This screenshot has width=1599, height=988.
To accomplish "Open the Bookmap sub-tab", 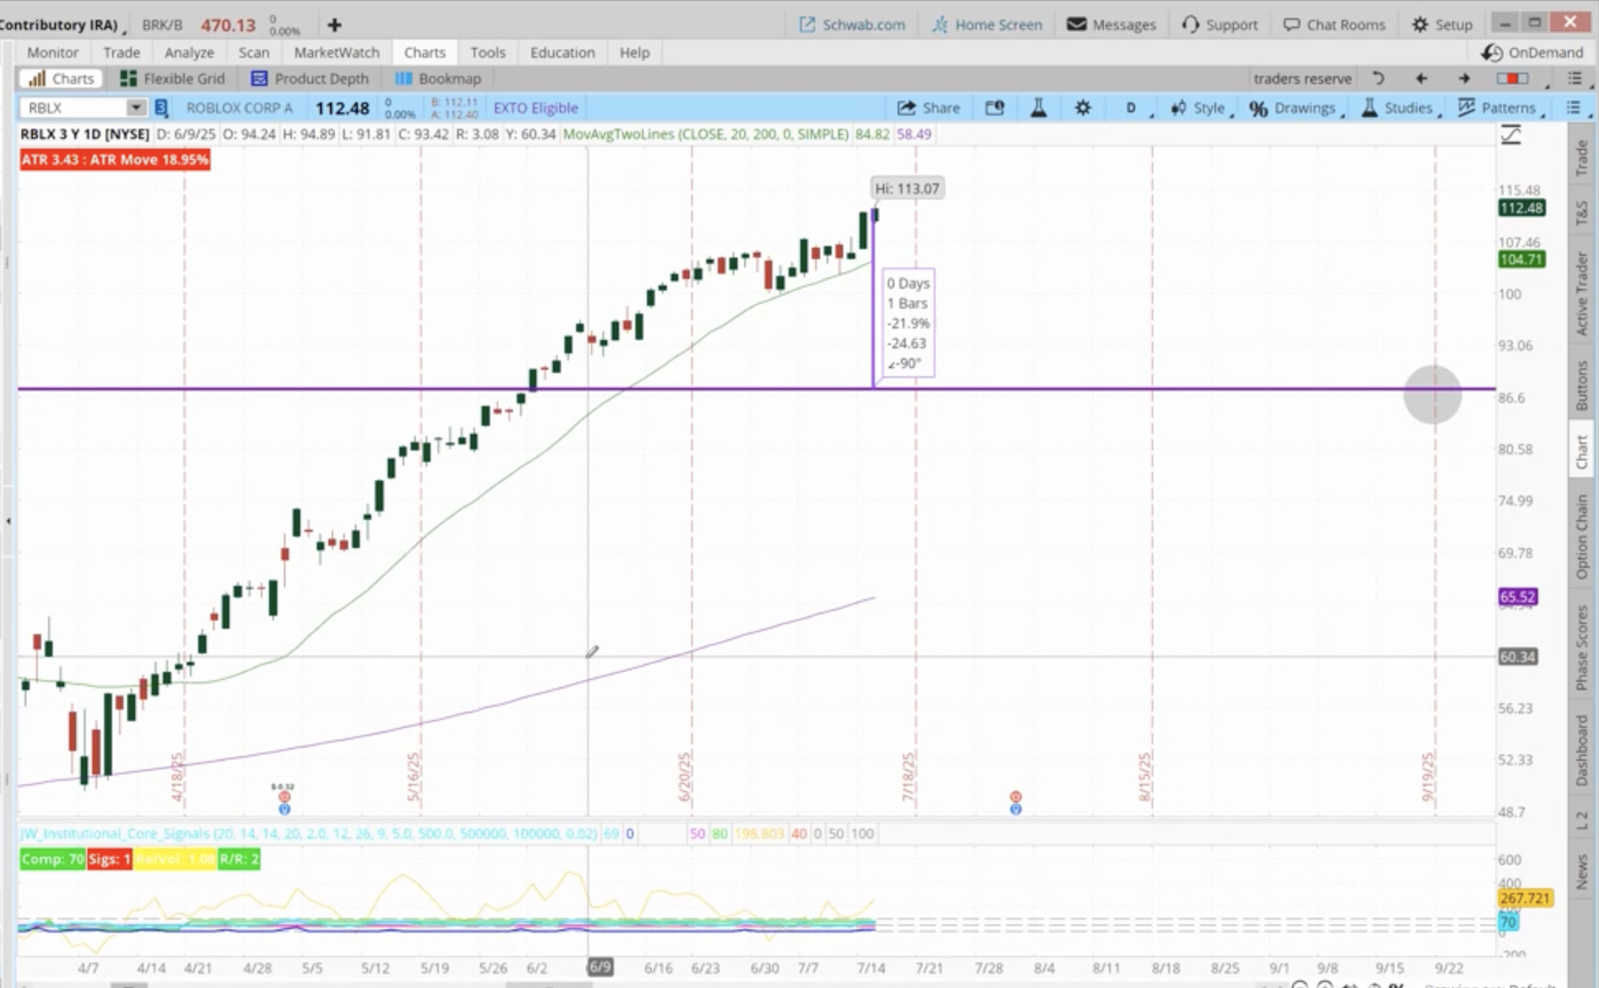I will [438, 78].
